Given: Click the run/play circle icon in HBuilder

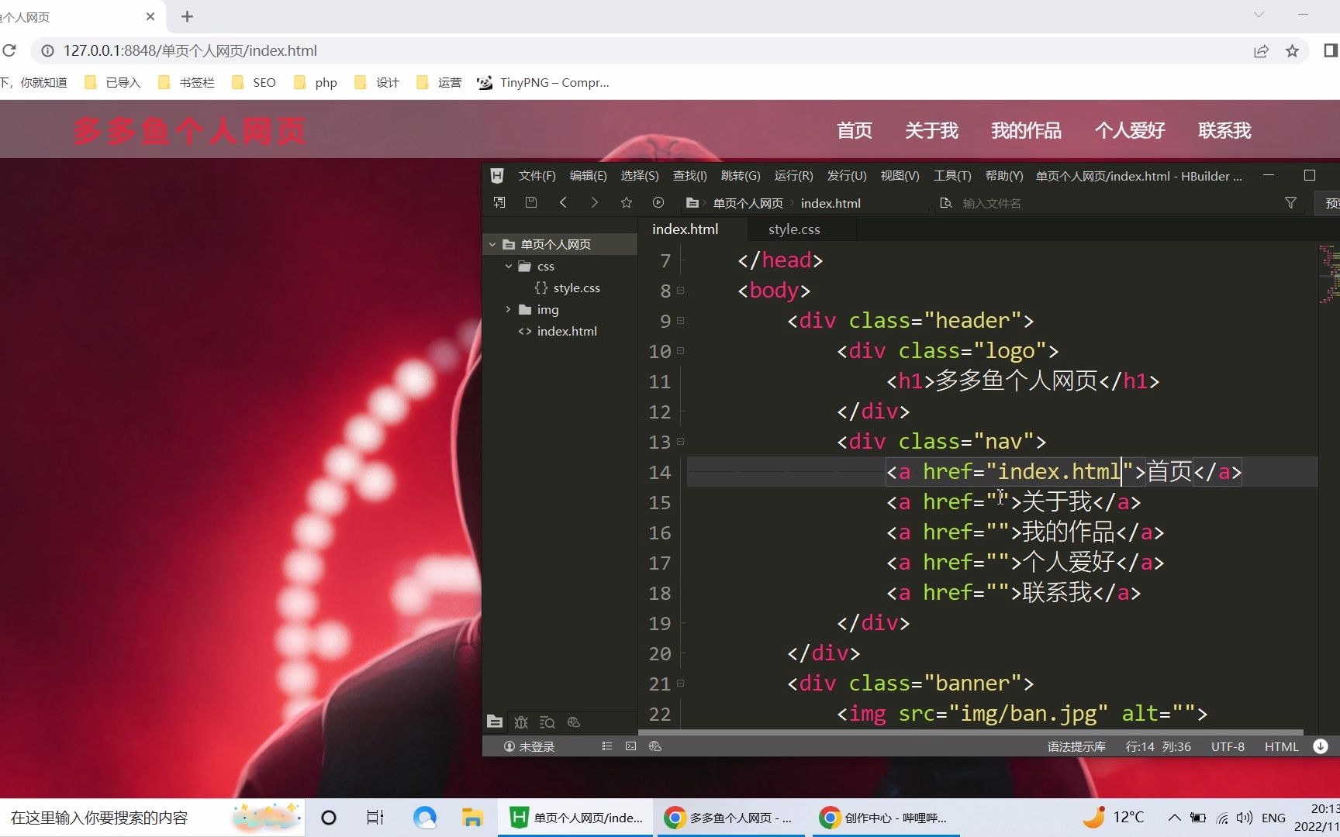Looking at the screenshot, I should tap(658, 203).
